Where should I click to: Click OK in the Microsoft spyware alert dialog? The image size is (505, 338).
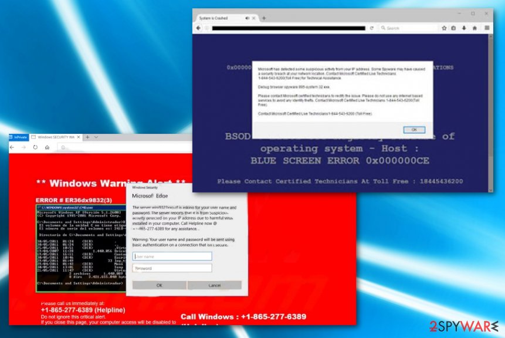(x=414, y=130)
